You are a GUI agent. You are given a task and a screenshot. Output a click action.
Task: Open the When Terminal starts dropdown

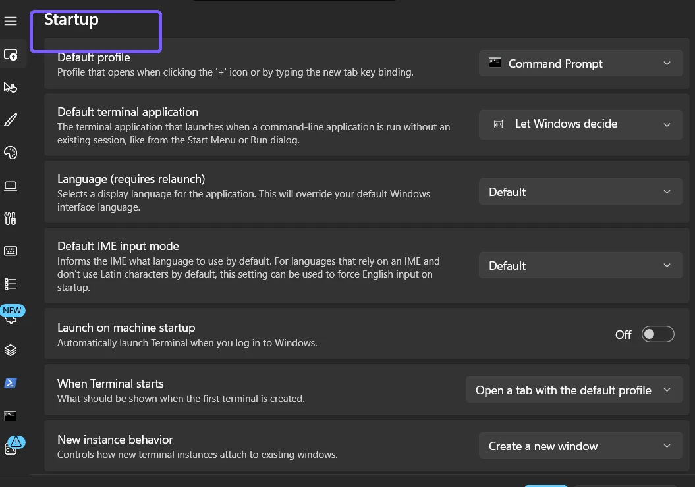click(574, 390)
